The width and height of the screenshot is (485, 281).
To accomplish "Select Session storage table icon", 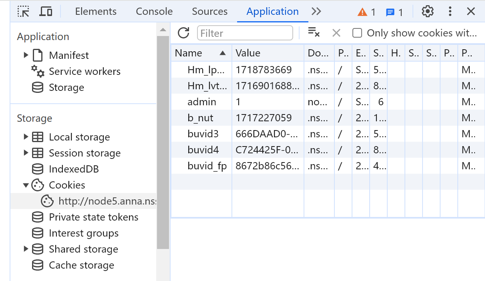I will (38, 153).
